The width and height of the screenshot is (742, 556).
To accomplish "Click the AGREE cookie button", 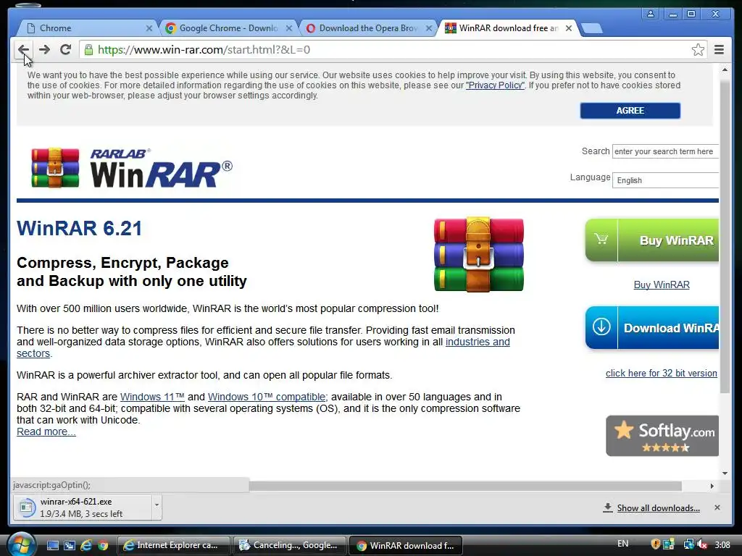I will tap(630, 111).
